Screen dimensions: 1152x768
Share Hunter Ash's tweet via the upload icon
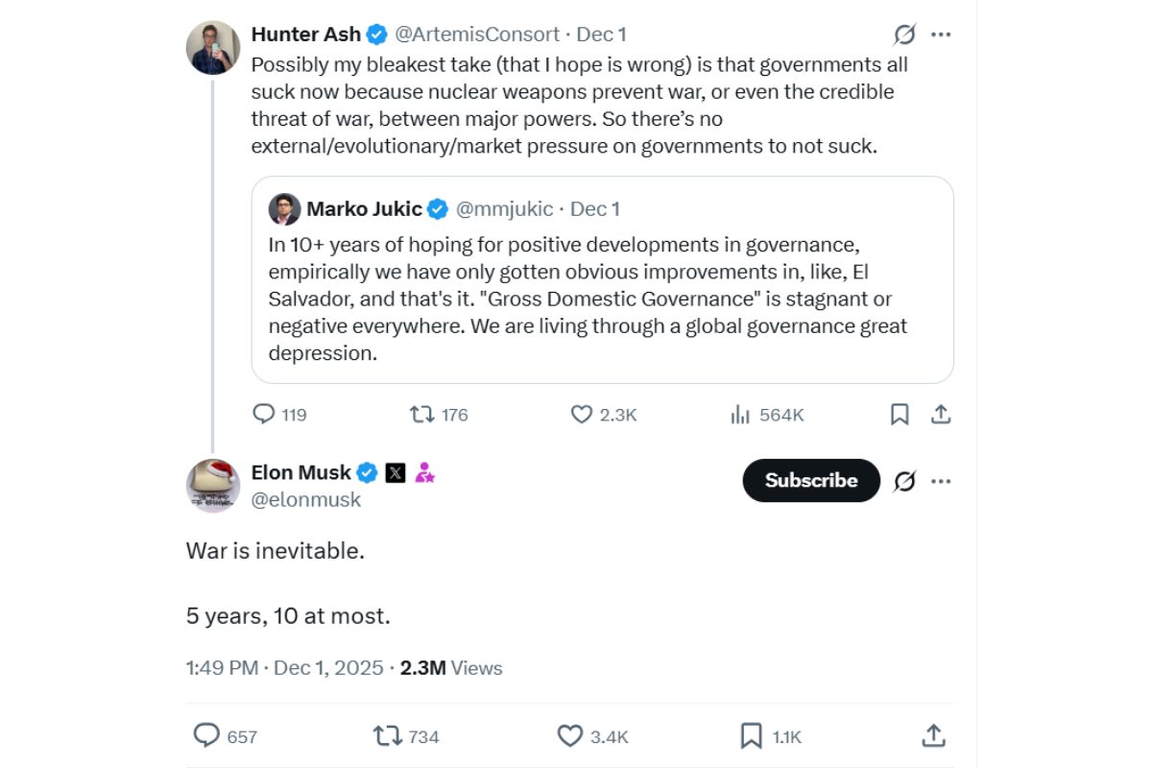pos(941,414)
